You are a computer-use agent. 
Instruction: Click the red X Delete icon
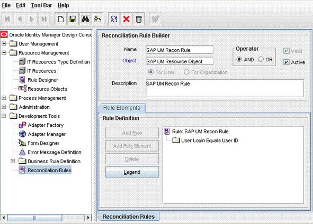click(127, 19)
